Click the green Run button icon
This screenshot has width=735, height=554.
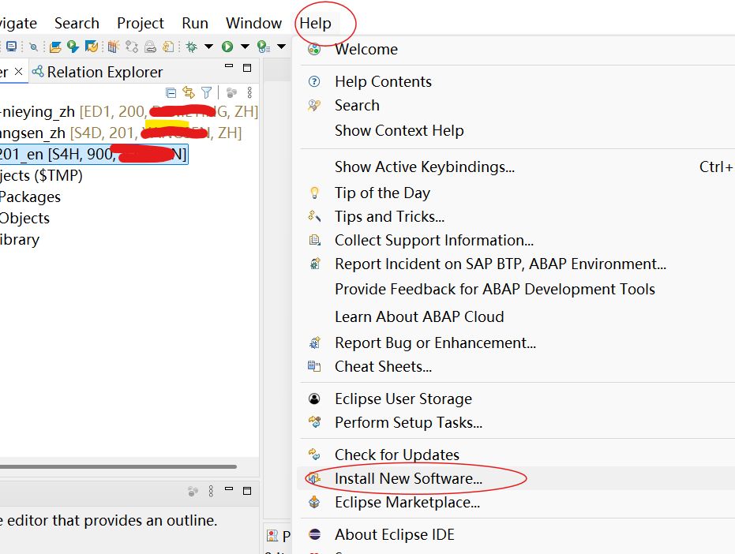[227, 47]
